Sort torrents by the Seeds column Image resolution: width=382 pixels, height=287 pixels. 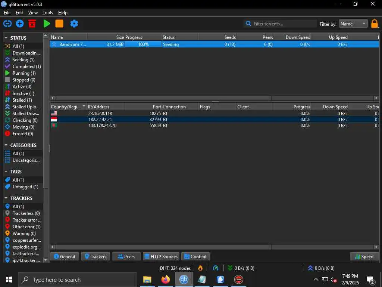(x=217, y=37)
